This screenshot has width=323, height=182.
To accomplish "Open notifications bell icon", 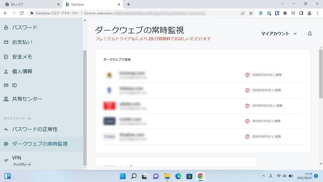I will (310, 34).
